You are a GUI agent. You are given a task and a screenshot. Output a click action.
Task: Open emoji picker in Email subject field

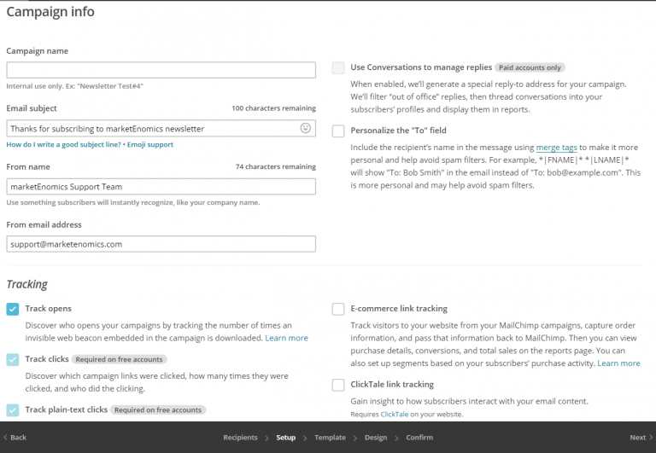point(305,128)
